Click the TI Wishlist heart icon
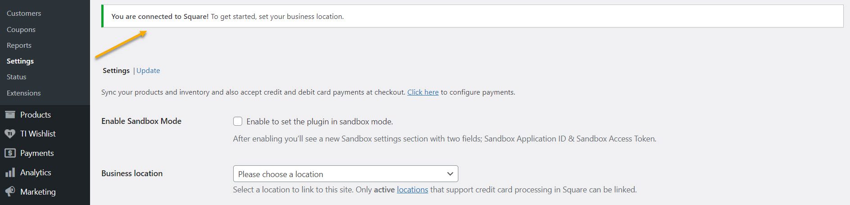Screen dimensions: 850x205 10,134
